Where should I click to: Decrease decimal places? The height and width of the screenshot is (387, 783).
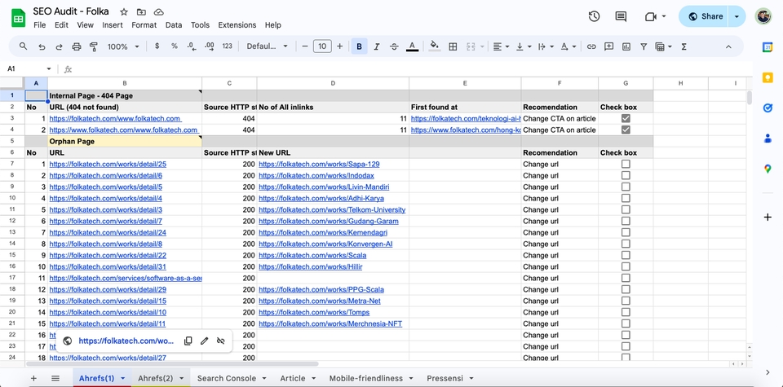tap(191, 46)
